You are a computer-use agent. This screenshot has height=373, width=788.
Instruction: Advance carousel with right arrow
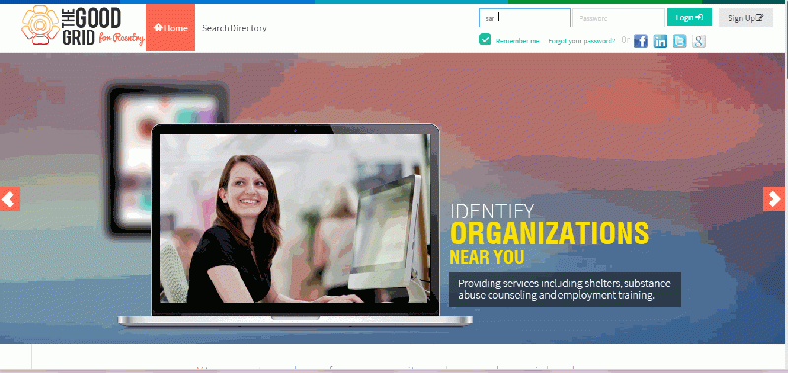click(773, 199)
